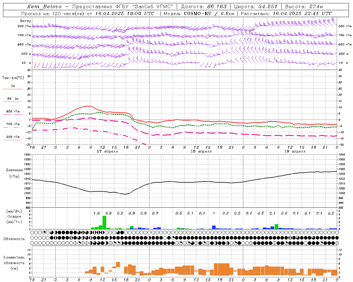Click the "18 апреля" date label
The image size is (353, 282).
point(201,151)
